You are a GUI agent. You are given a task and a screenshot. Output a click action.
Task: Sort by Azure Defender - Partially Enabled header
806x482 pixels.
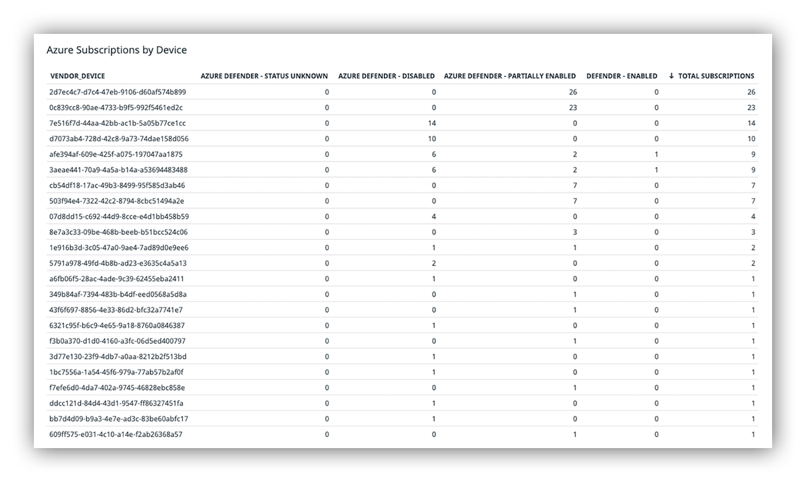click(510, 76)
